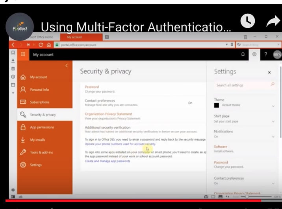Open Subscriptions in sidebar
Screen dimensions: 282x209
pos(45,102)
